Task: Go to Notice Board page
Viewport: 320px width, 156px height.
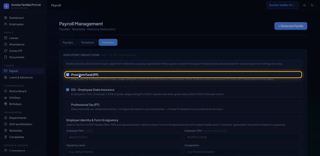Action: pyautogui.click(x=23, y=91)
